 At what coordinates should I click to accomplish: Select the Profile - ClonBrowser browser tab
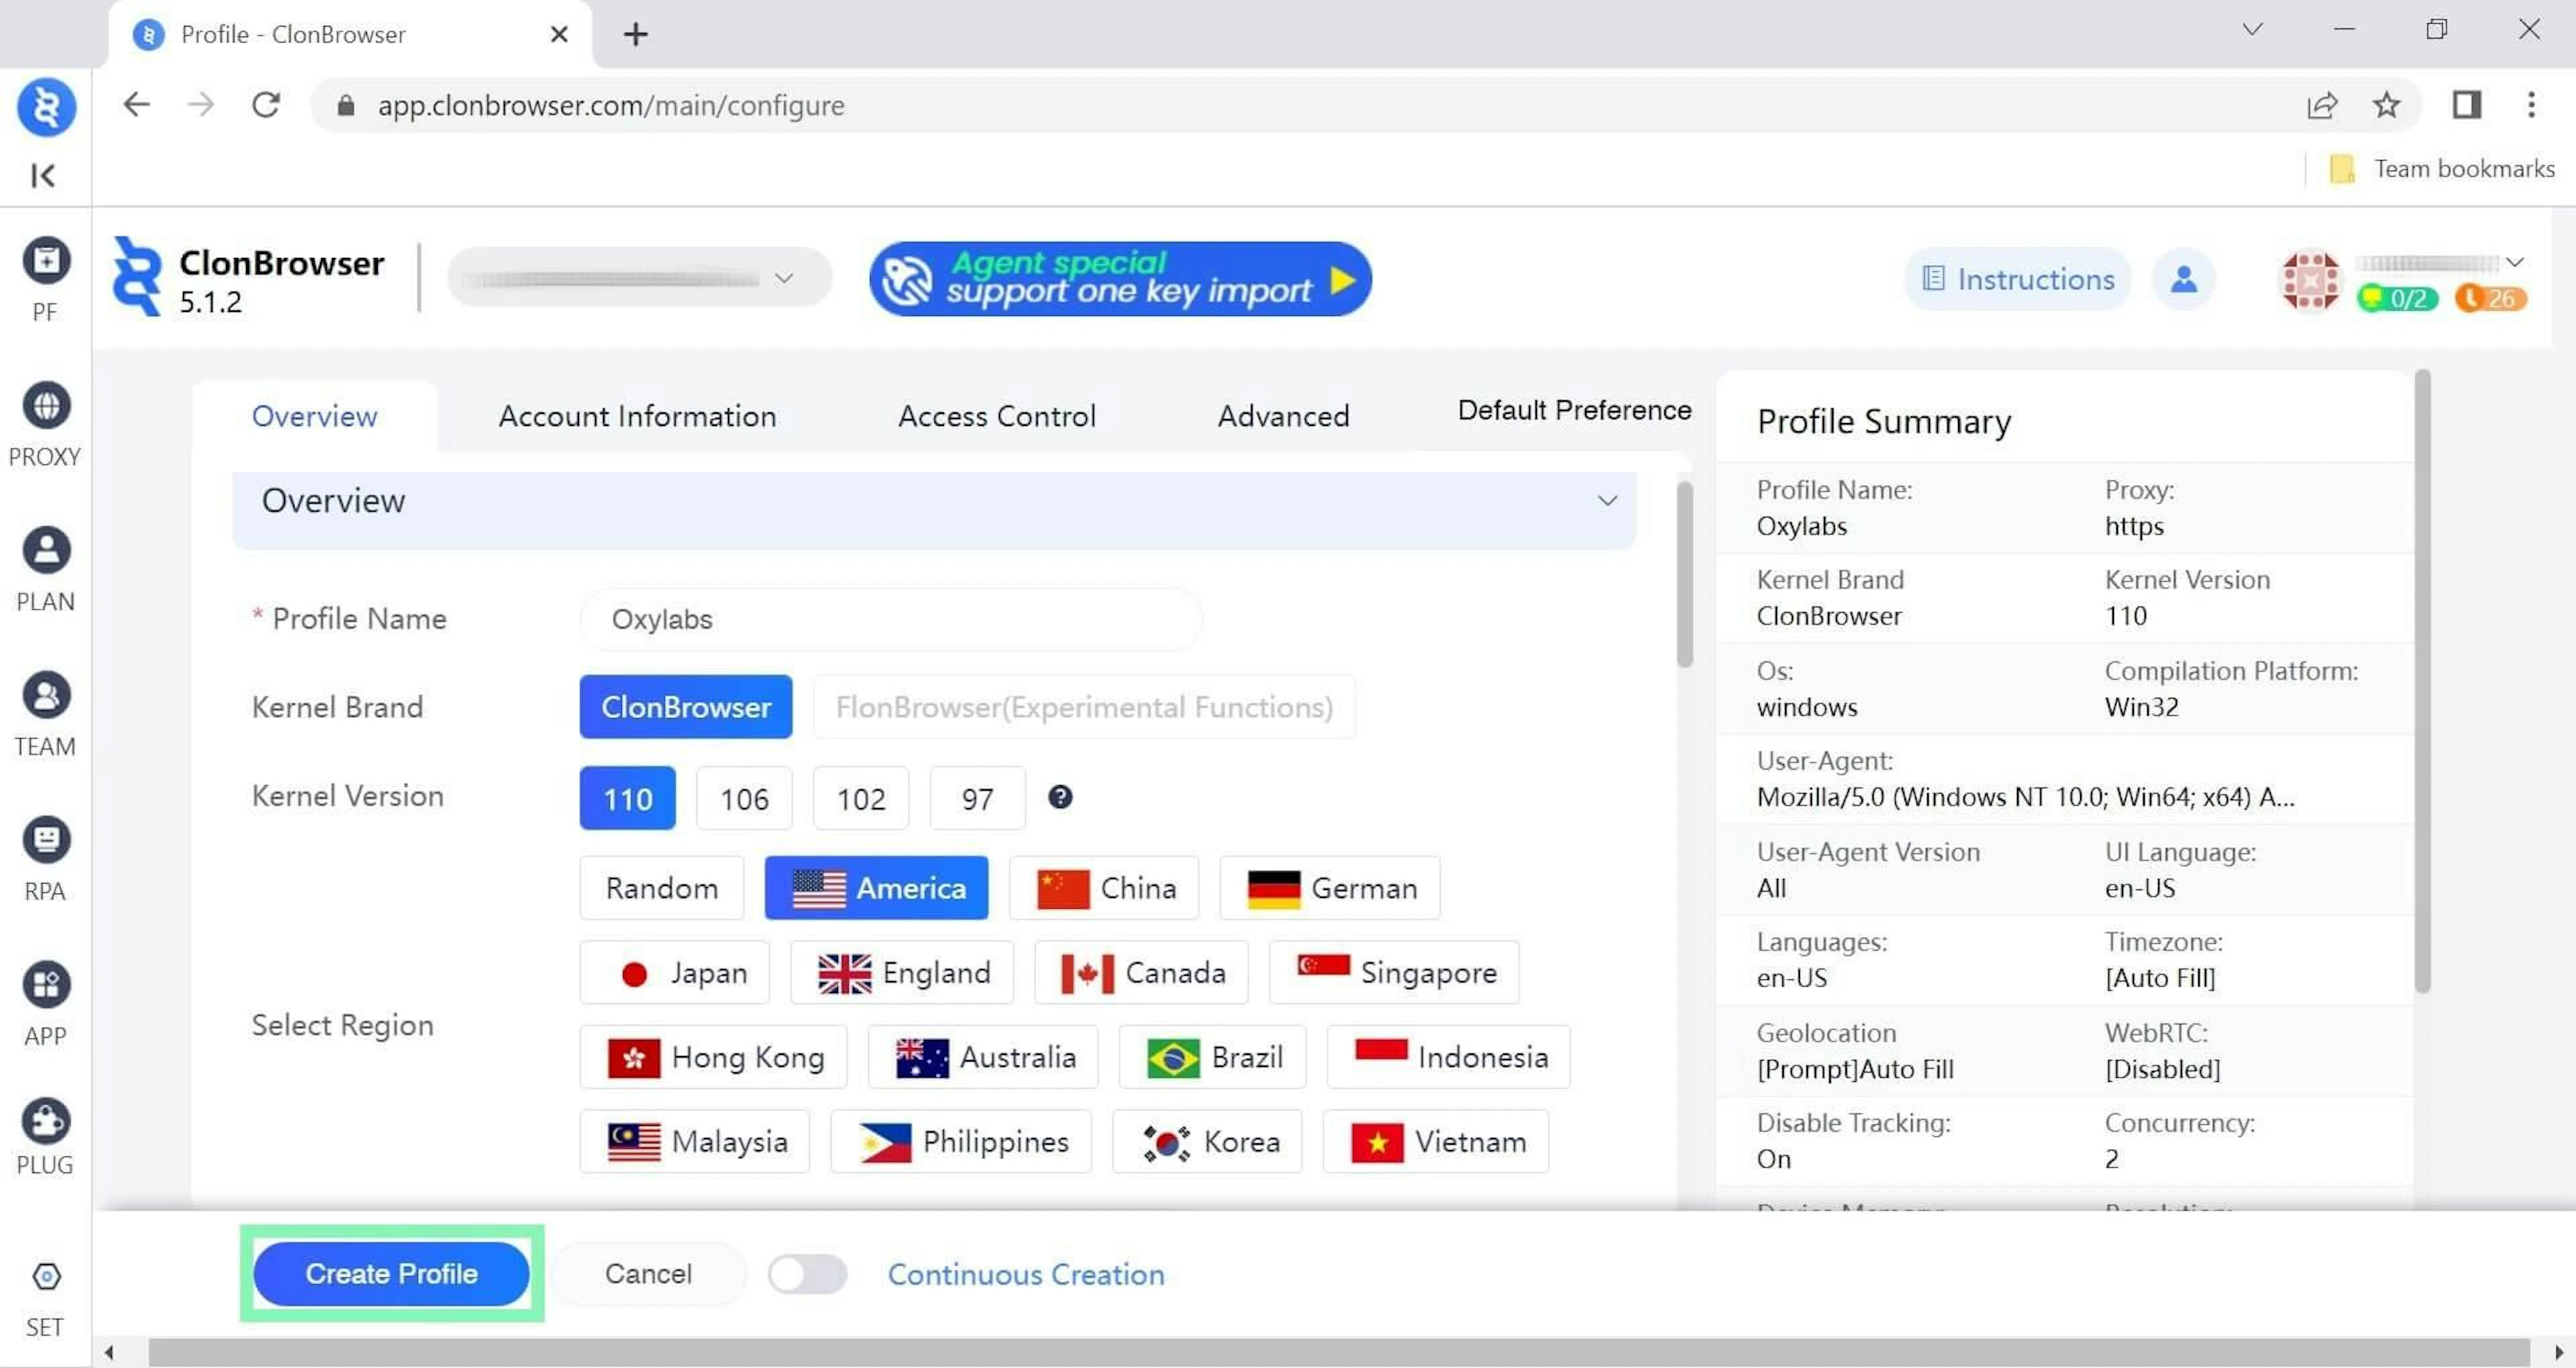point(350,35)
